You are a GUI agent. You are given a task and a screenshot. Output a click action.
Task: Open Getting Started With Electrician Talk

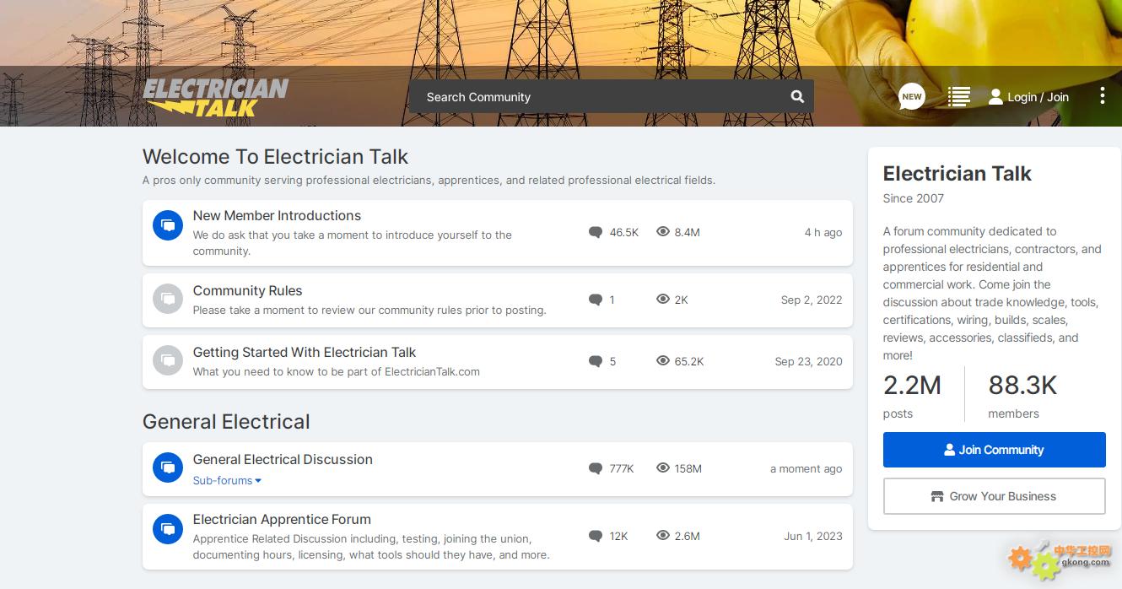(305, 352)
